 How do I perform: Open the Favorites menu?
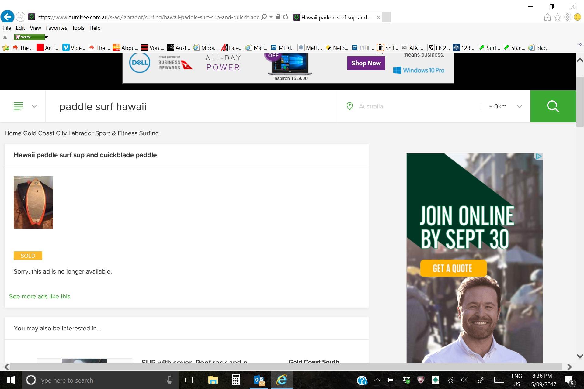[56, 28]
